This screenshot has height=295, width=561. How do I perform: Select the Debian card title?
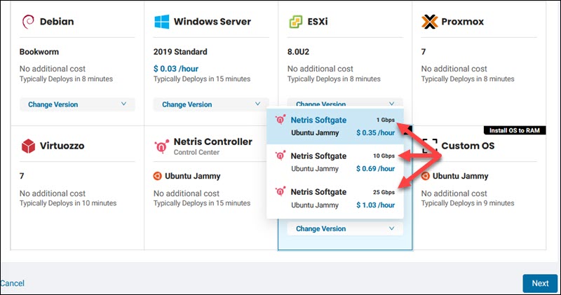57,22
